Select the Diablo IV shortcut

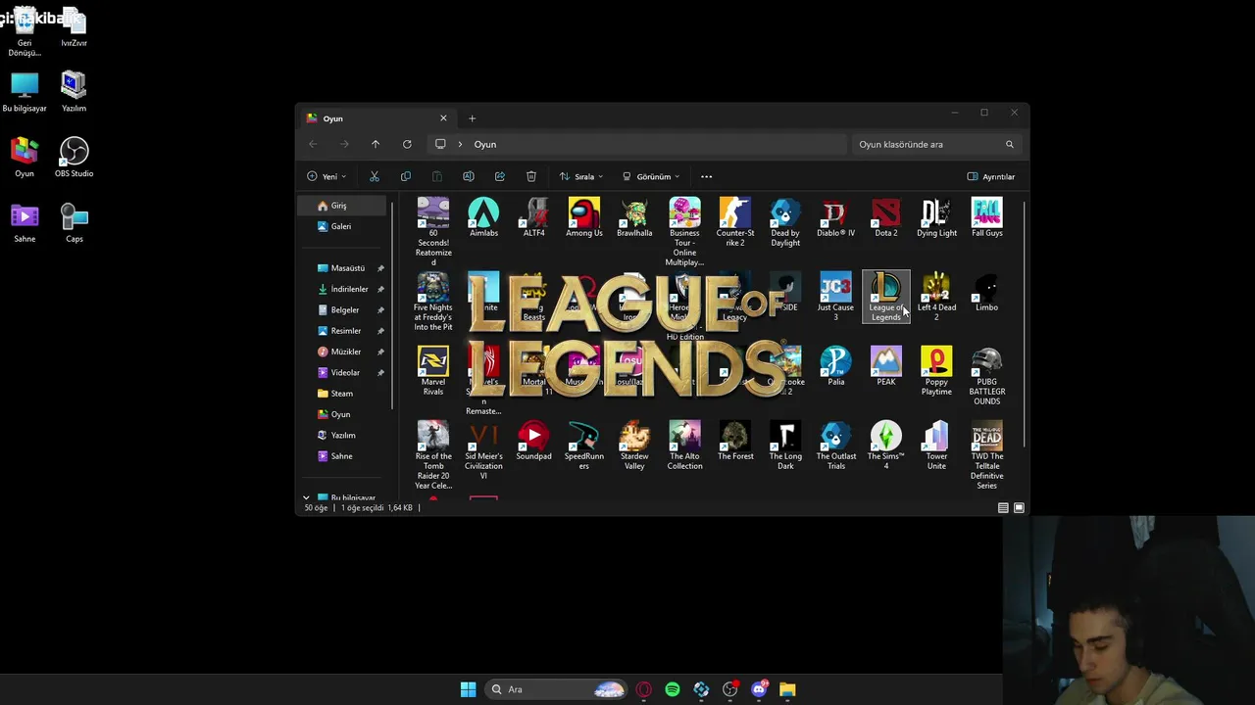(835, 218)
